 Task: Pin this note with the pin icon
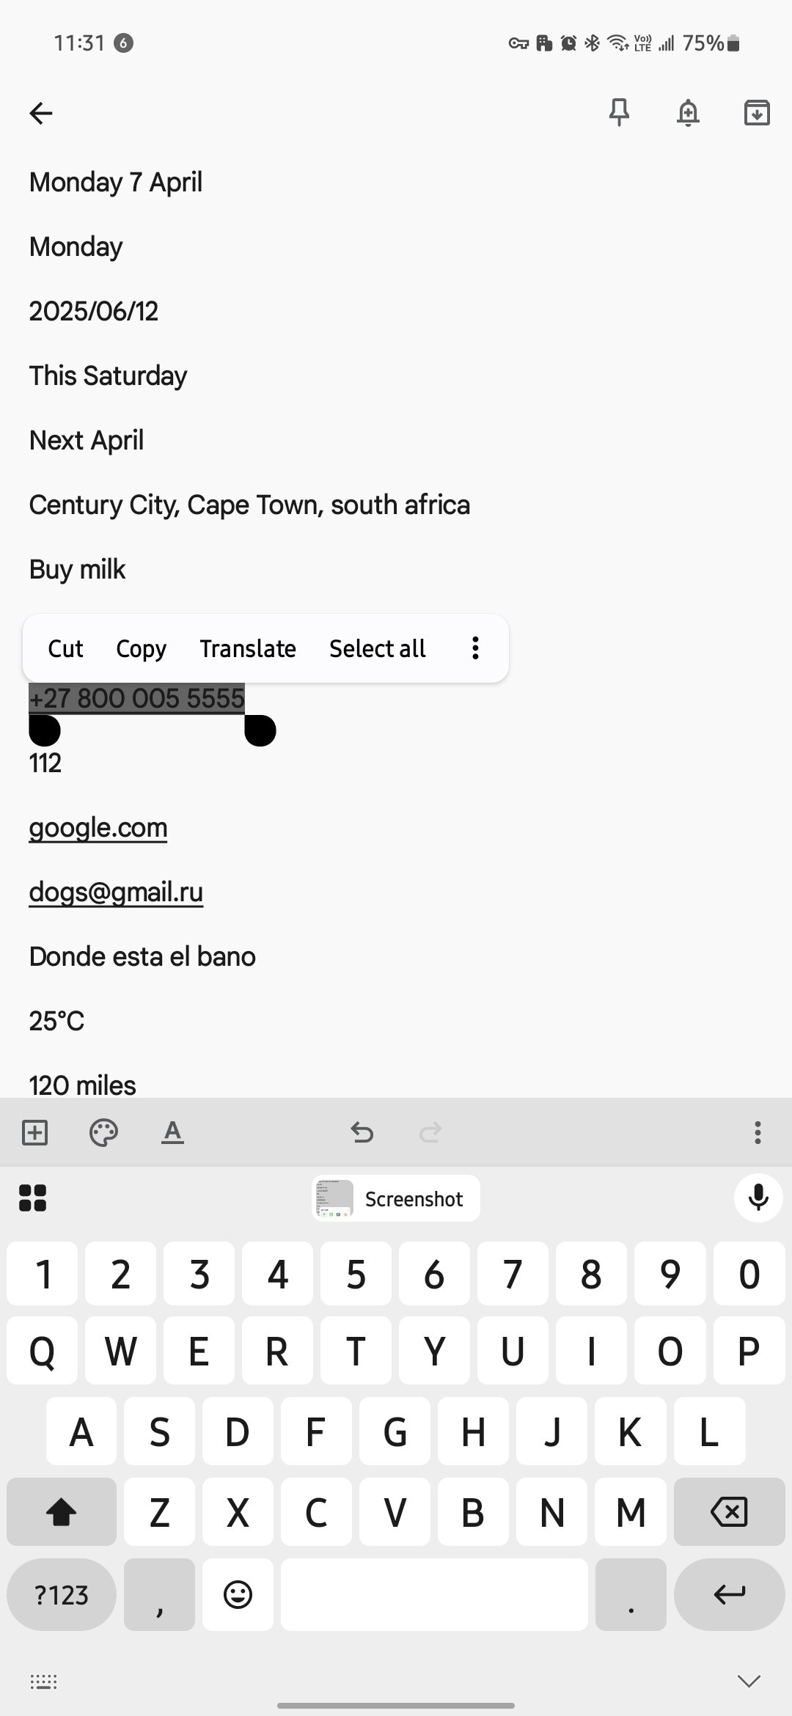pyautogui.click(x=619, y=112)
